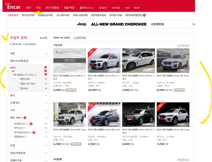Viewport: 212px width, 162px height.
Task: Open the 사진우대 안내 link
Action: [183, 46]
